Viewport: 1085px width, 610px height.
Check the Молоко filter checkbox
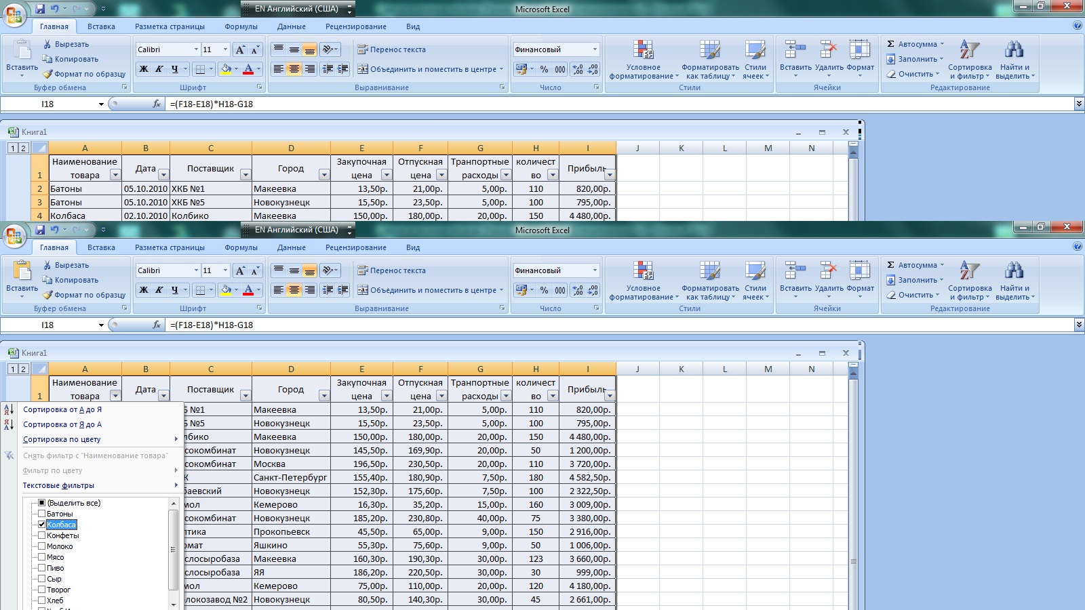pos(42,546)
